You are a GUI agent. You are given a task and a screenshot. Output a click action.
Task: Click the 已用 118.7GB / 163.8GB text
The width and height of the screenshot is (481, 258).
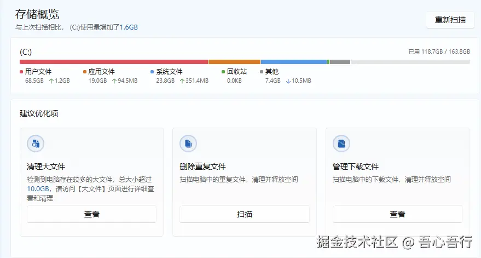click(439, 51)
